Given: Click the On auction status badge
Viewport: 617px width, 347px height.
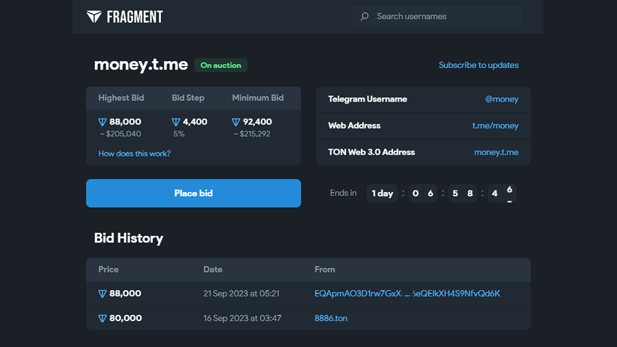Looking at the screenshot, I should click(221, 65).
